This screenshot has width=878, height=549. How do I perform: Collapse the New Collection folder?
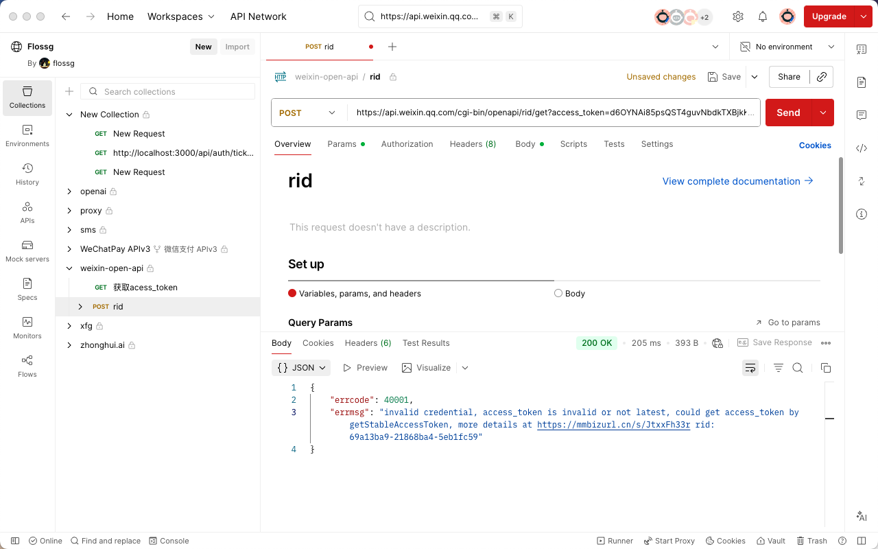[69, 115]
